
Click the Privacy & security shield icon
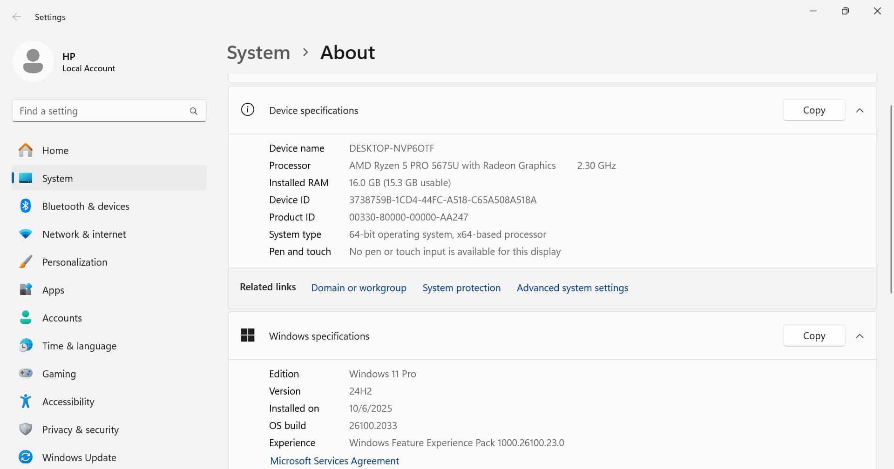click(26, 429)
